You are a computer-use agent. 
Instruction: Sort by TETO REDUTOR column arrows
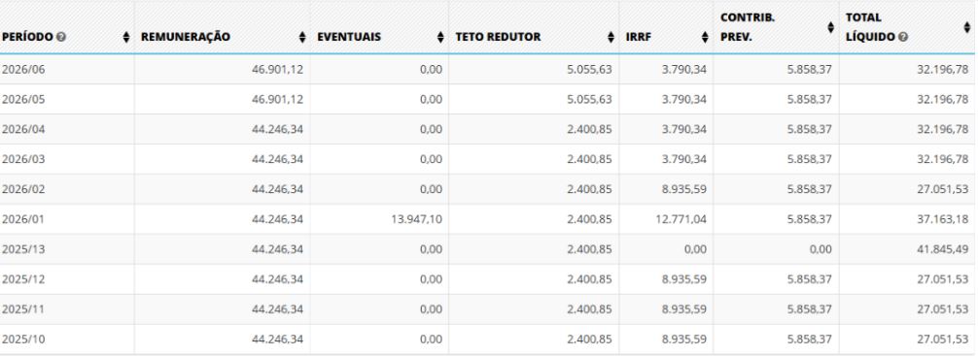(x=611, y=37)
